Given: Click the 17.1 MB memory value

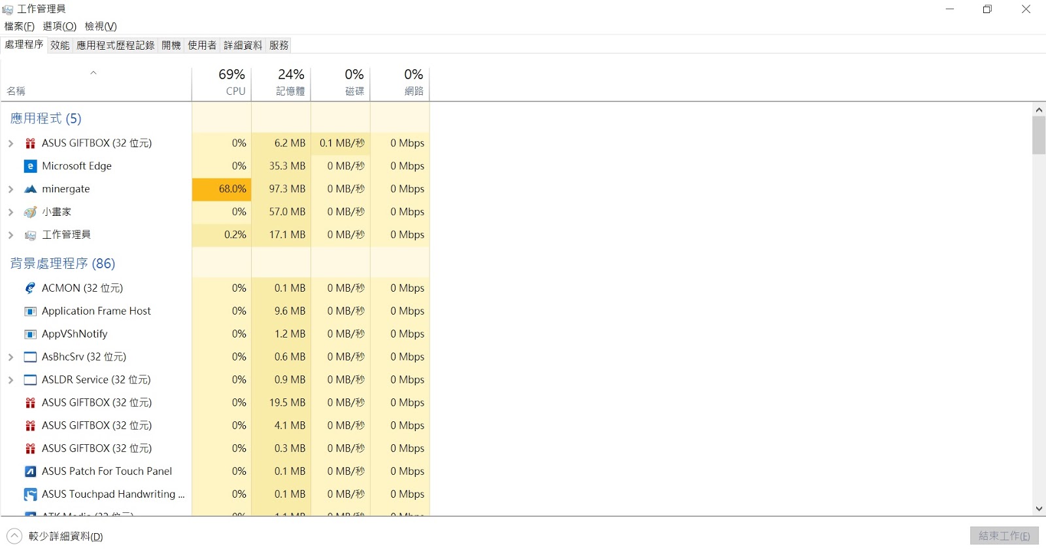Looking at the screenshot, I should (287, 235).
